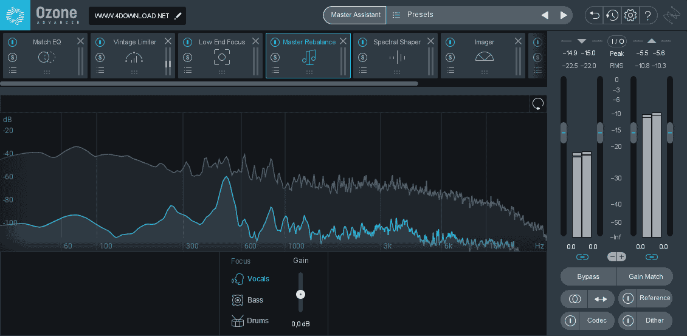The width and height of the screenshot is (687, 336).
Task: Click the output meter up-triangle selector
Action: point(652,41)
